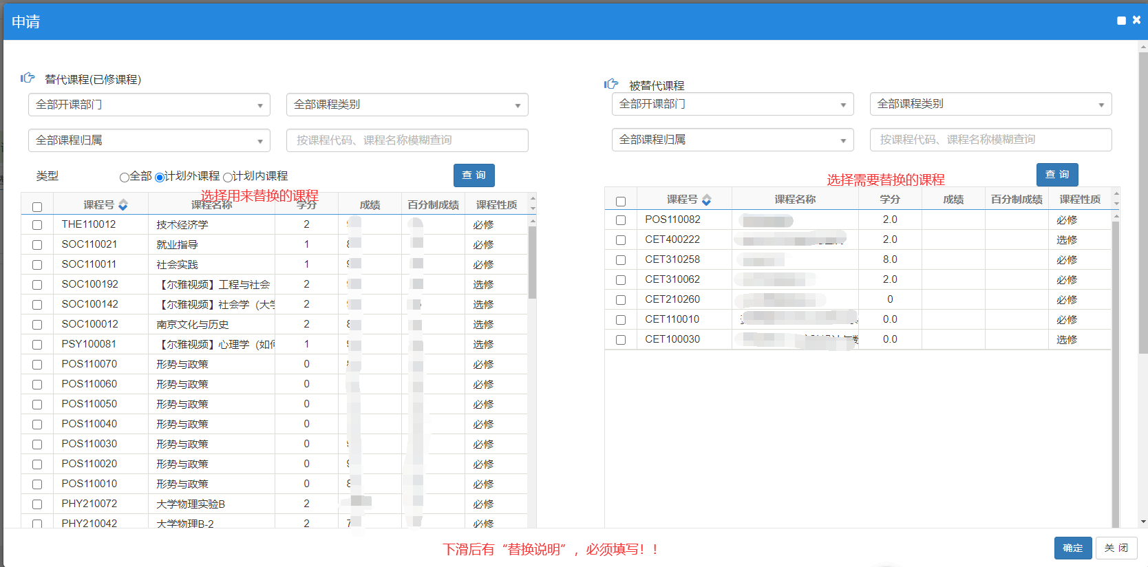Click the hand pointer icon beside 被替代课程
This screenshot has width=1148, height=567.
(611, 85)
